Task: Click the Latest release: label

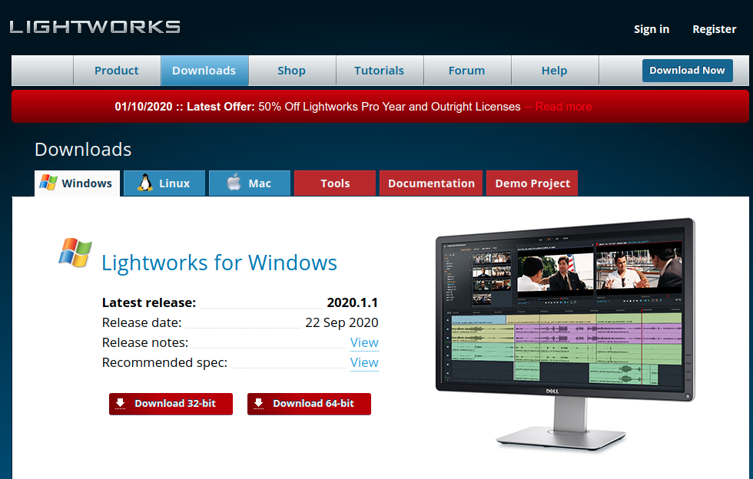Action: pos(149,303)
